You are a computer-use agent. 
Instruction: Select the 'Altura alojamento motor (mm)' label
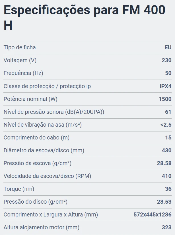click(x=42, y=227)
